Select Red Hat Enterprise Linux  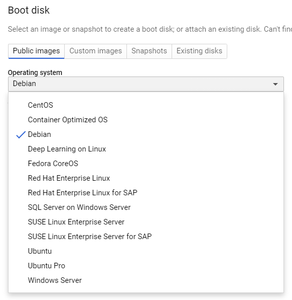point(146,178)
